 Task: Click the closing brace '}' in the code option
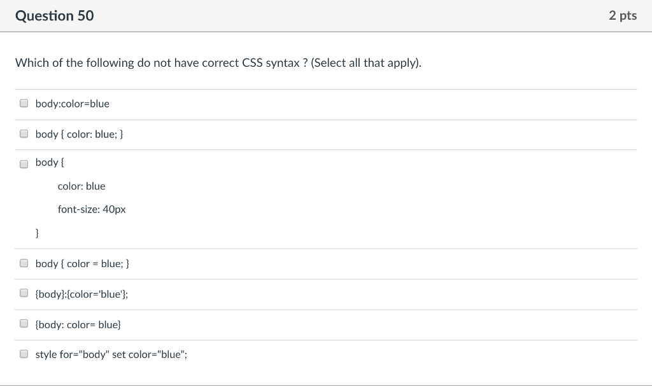(37, 233)
